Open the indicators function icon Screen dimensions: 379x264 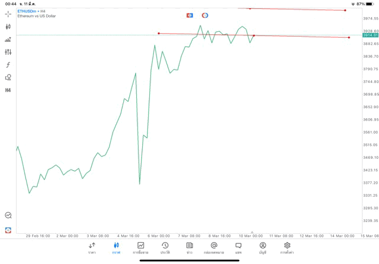coord(8,65)
